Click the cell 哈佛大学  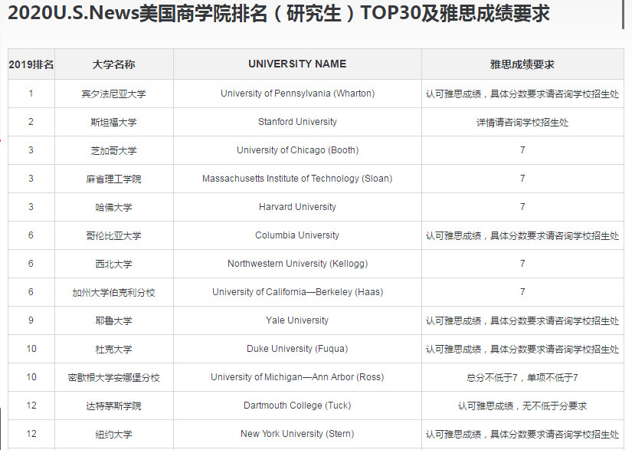pyautogui.click(x=113, y=207)
